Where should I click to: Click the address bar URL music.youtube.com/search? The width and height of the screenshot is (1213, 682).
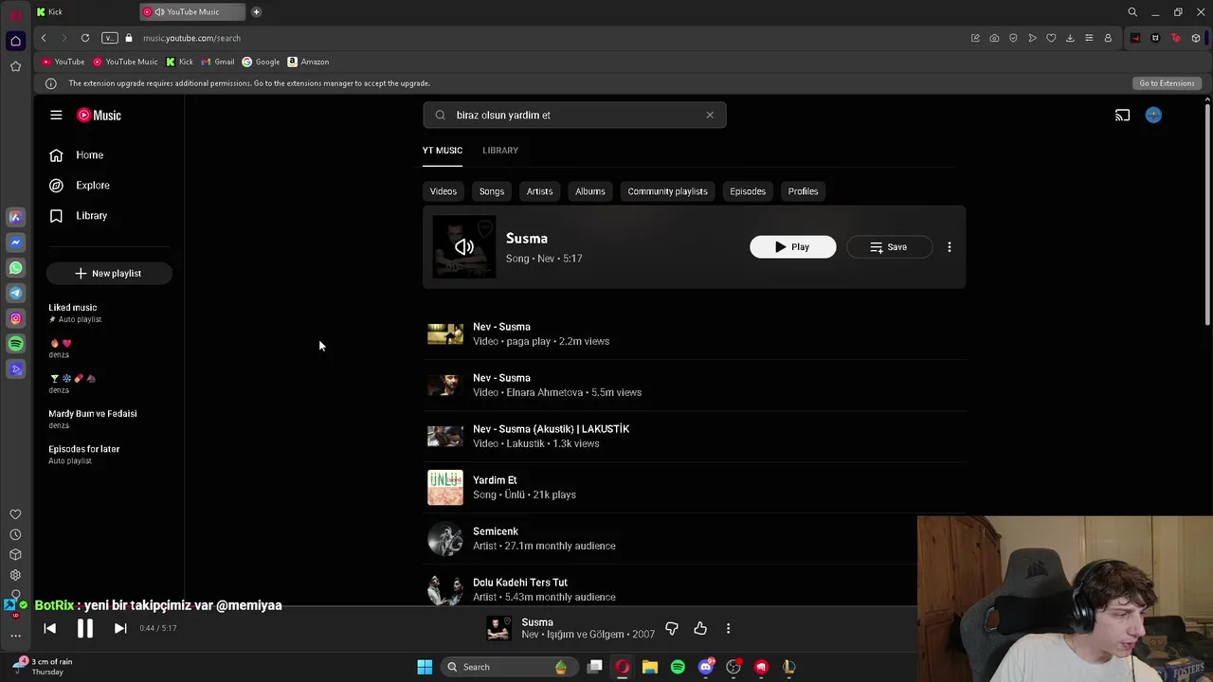pyautogui.click(x=191, y=38)
